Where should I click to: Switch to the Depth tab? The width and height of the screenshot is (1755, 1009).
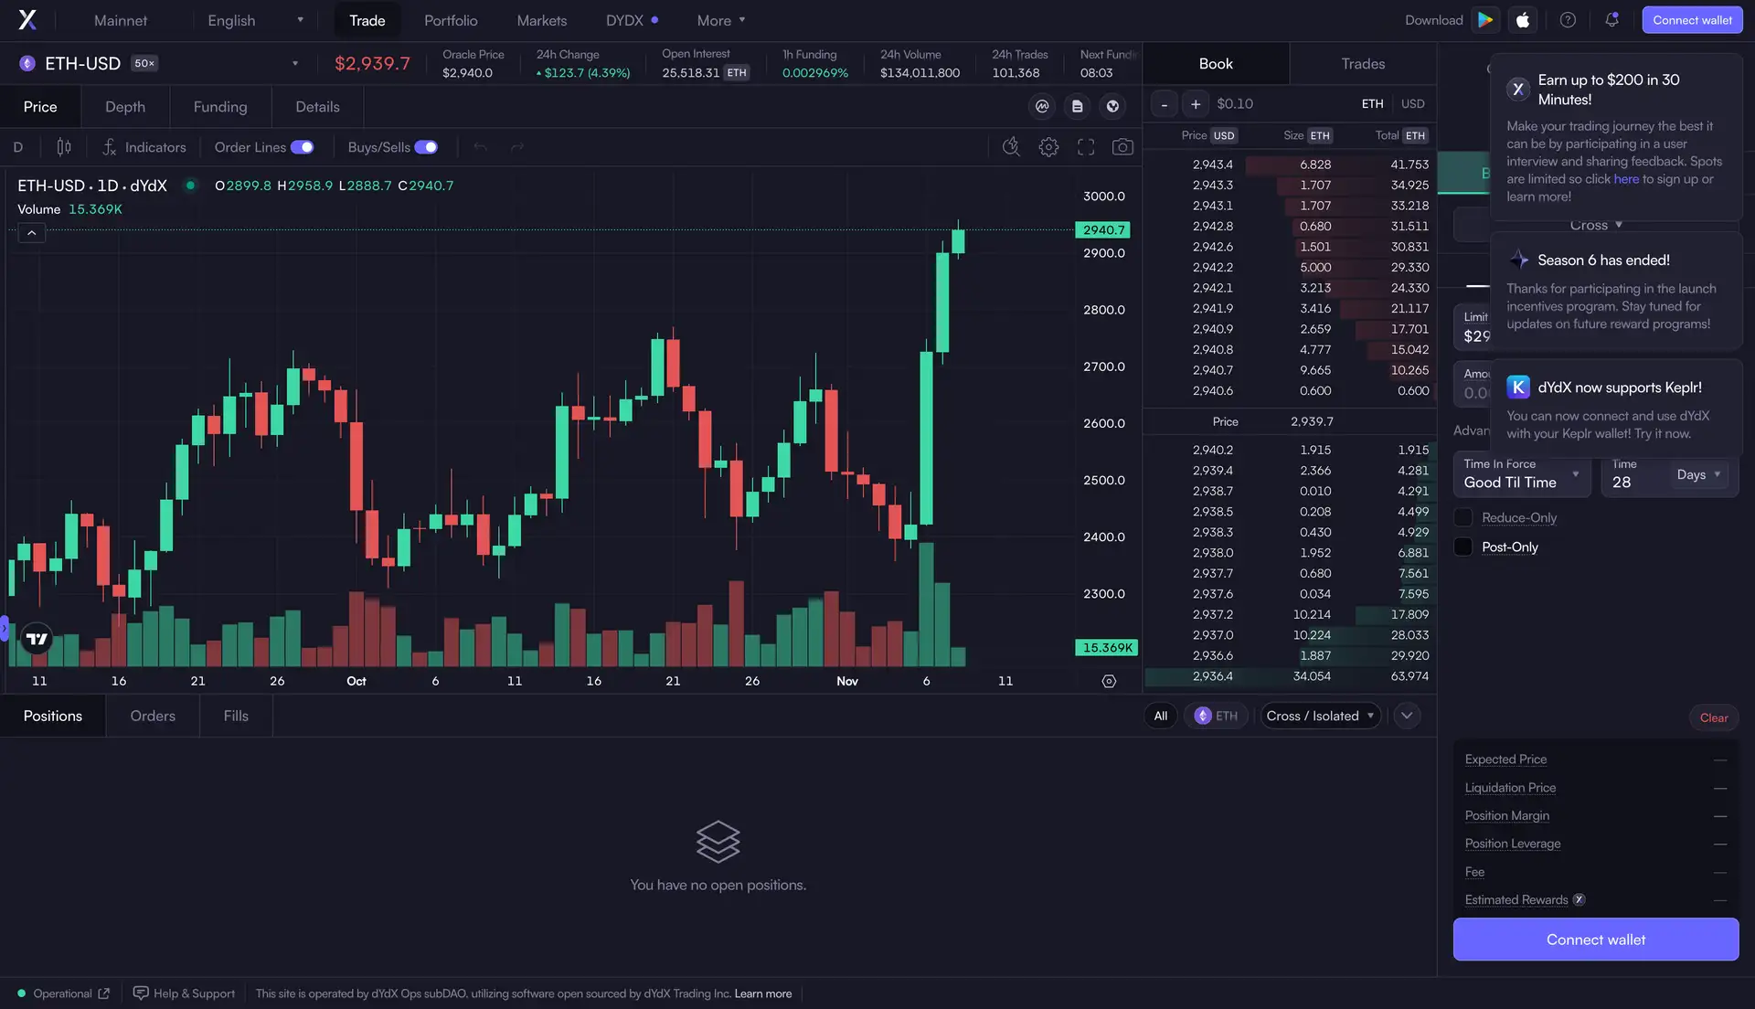click(125, 107)
